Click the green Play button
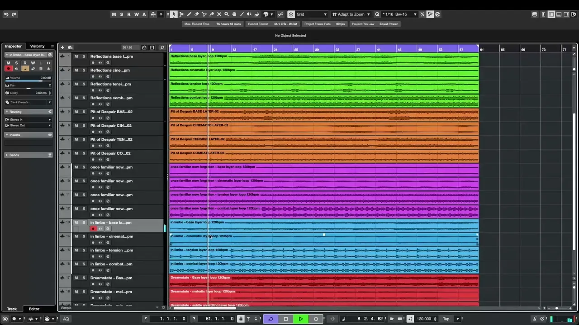Image resolution: width=579 pixels, height=325 pixels. coord(301,319)
